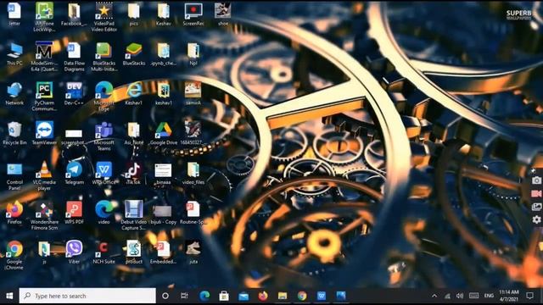Launch the ModelSim shortcut
The height and width of the screenshot is (305, 543).
pos(44,57)
